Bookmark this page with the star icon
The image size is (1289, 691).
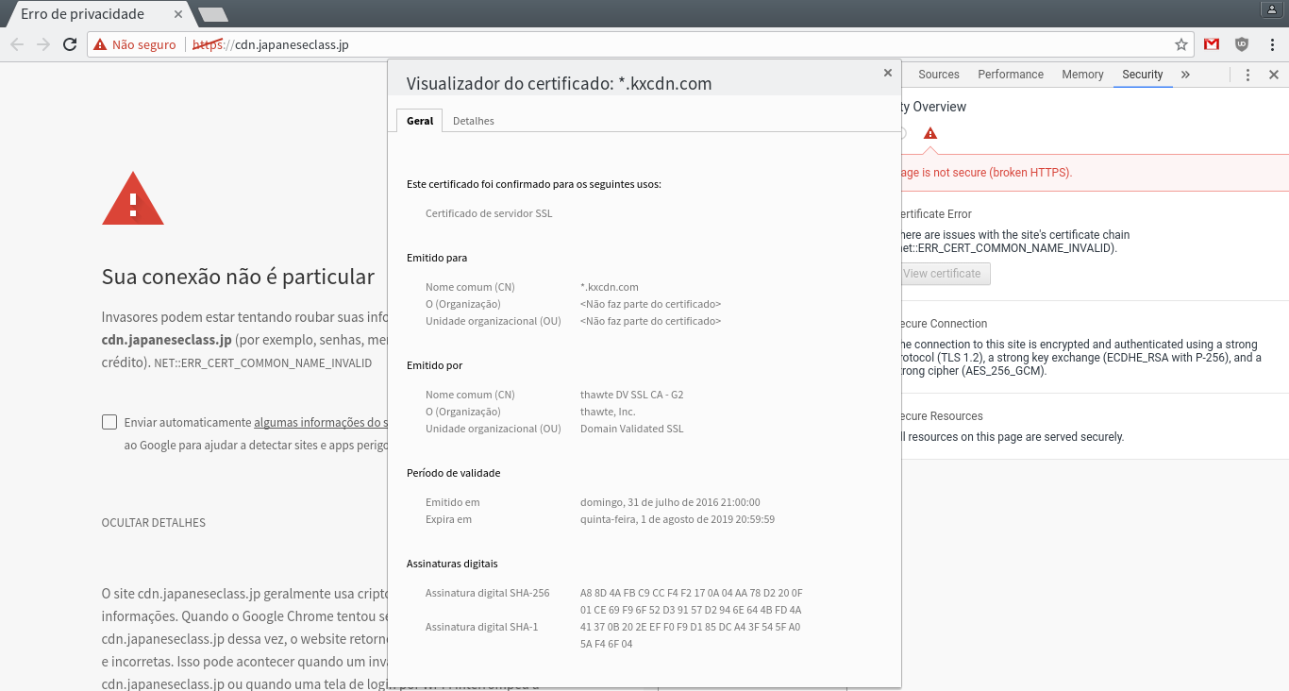(x=1180, y=44)
